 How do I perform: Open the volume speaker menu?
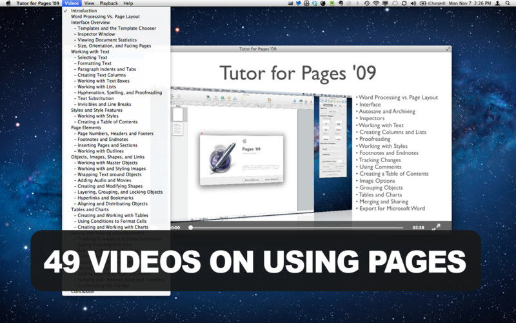point(413,3)
